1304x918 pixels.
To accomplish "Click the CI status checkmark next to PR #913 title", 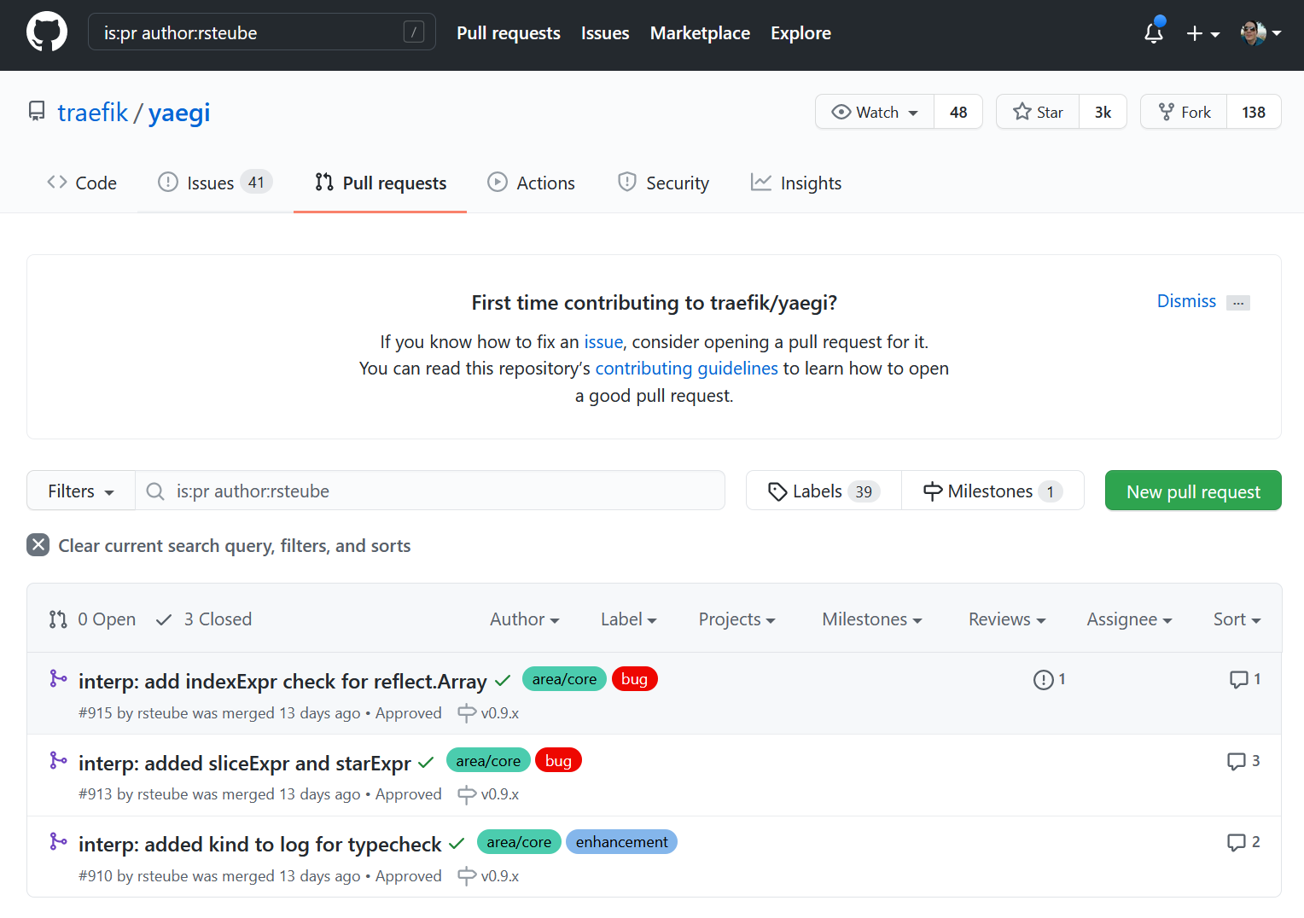I will pyautogui.click(x=425, y=762).
